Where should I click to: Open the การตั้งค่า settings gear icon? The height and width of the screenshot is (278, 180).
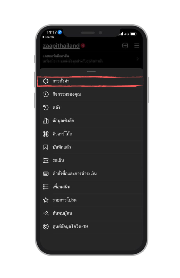point(46,81)
